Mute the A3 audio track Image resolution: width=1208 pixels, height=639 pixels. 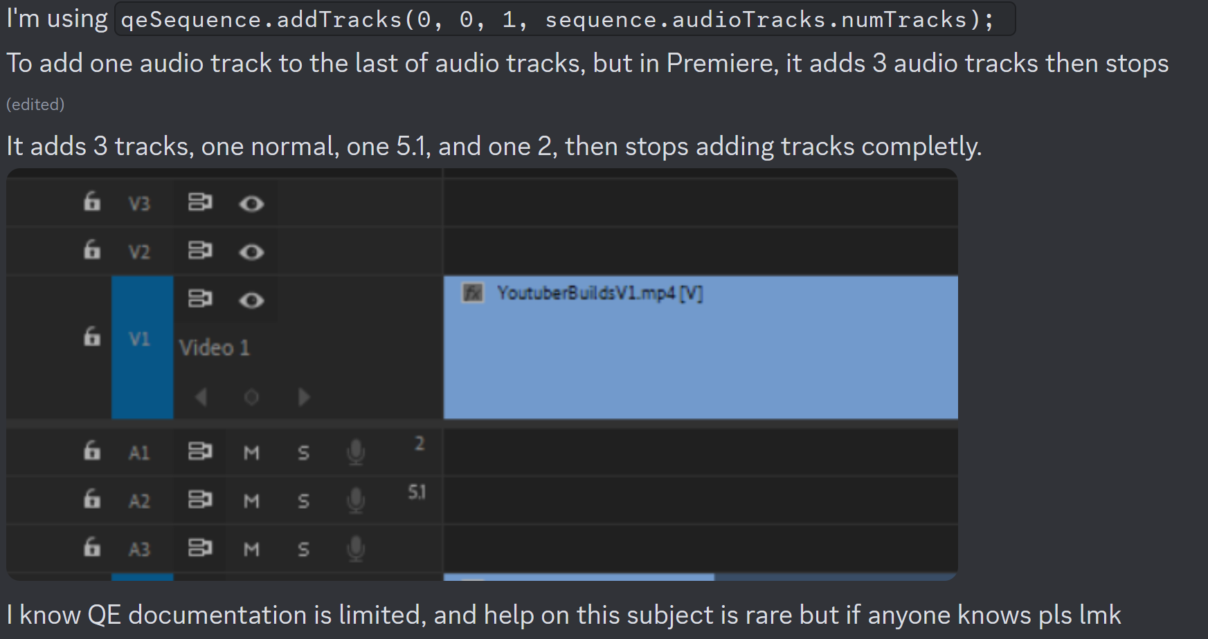point(251,549)
